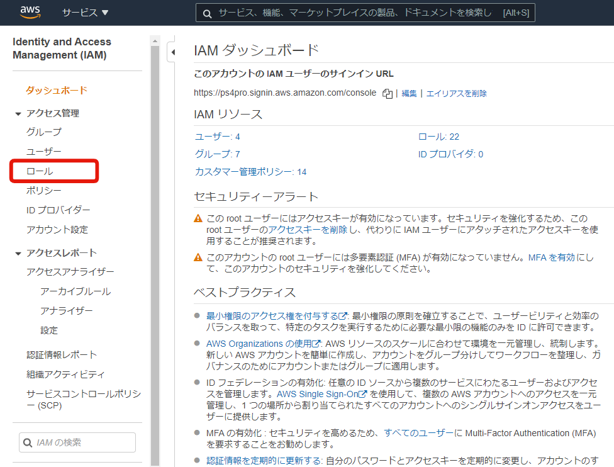Open ロール in the sidebar
This screenshot has width=614, height=467.
(x=40, y=171)
